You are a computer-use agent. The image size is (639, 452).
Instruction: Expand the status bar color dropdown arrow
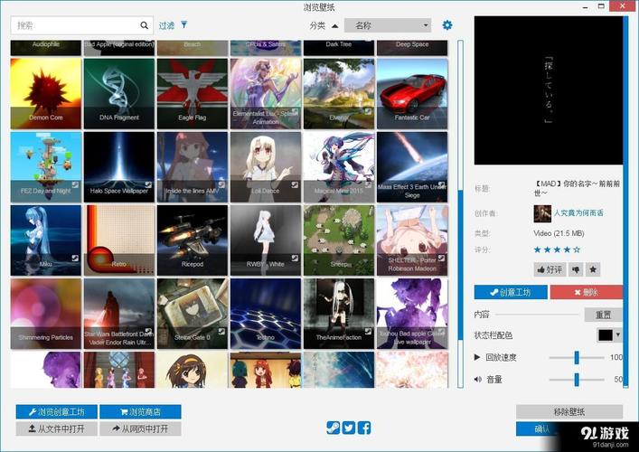(618, 334)
